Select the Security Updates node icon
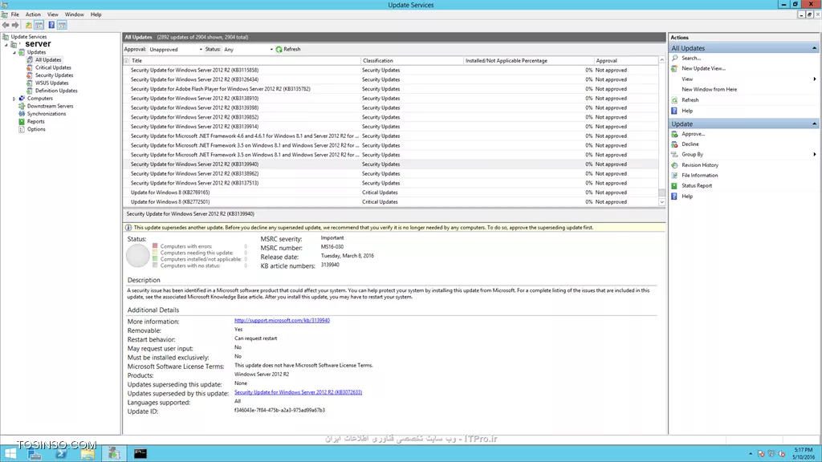 (30, 75)
